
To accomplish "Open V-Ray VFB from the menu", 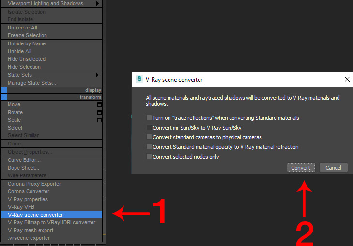I will click(51, 207).
